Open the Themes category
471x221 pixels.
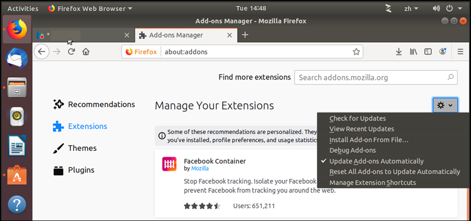82,149
